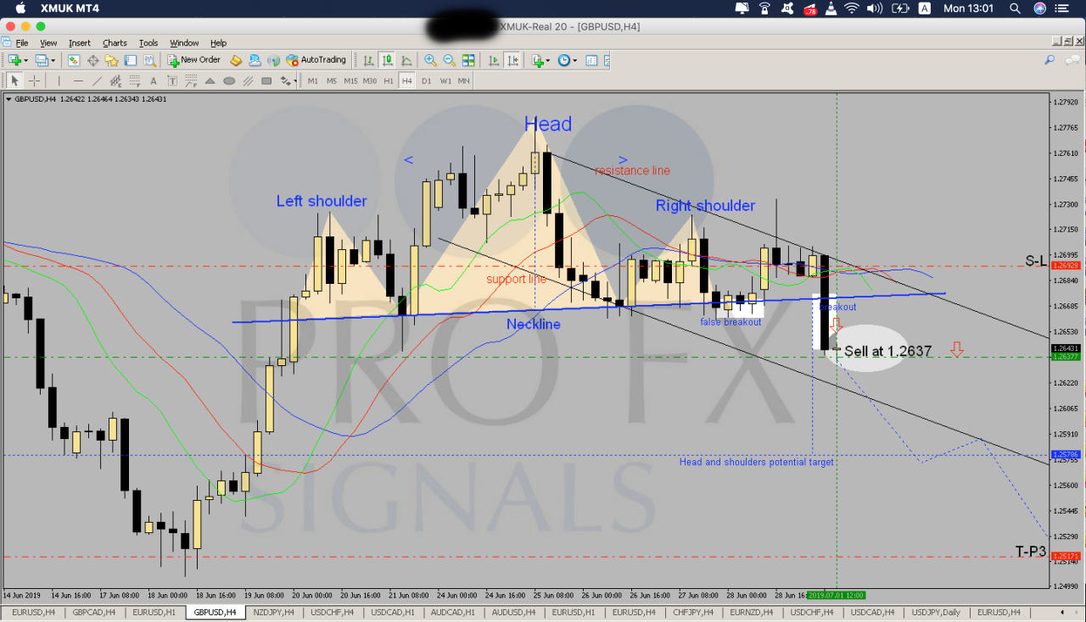
Task: Select the Rectangle shape tool
Action: click(266, 81)
